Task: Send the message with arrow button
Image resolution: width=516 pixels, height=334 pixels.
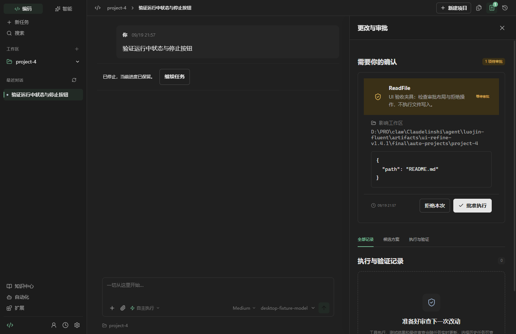Action: pyautogui.click(x=324, y=308)
